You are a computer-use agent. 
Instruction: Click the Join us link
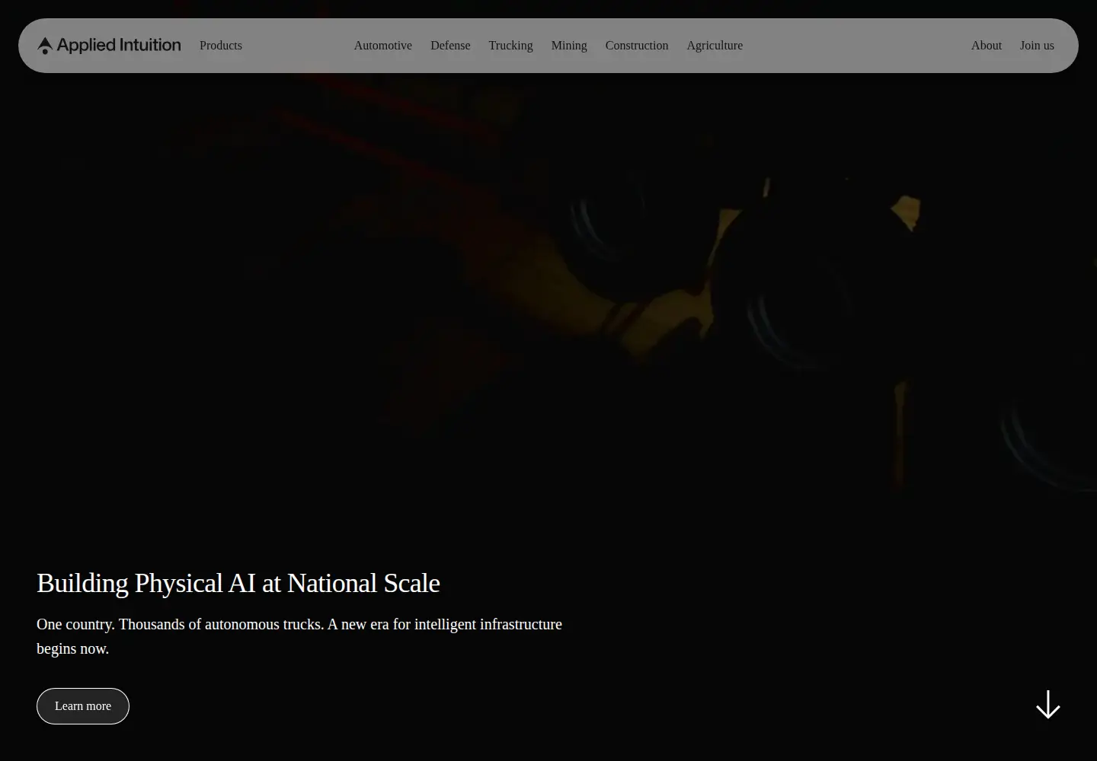(x=1037, y=46)
